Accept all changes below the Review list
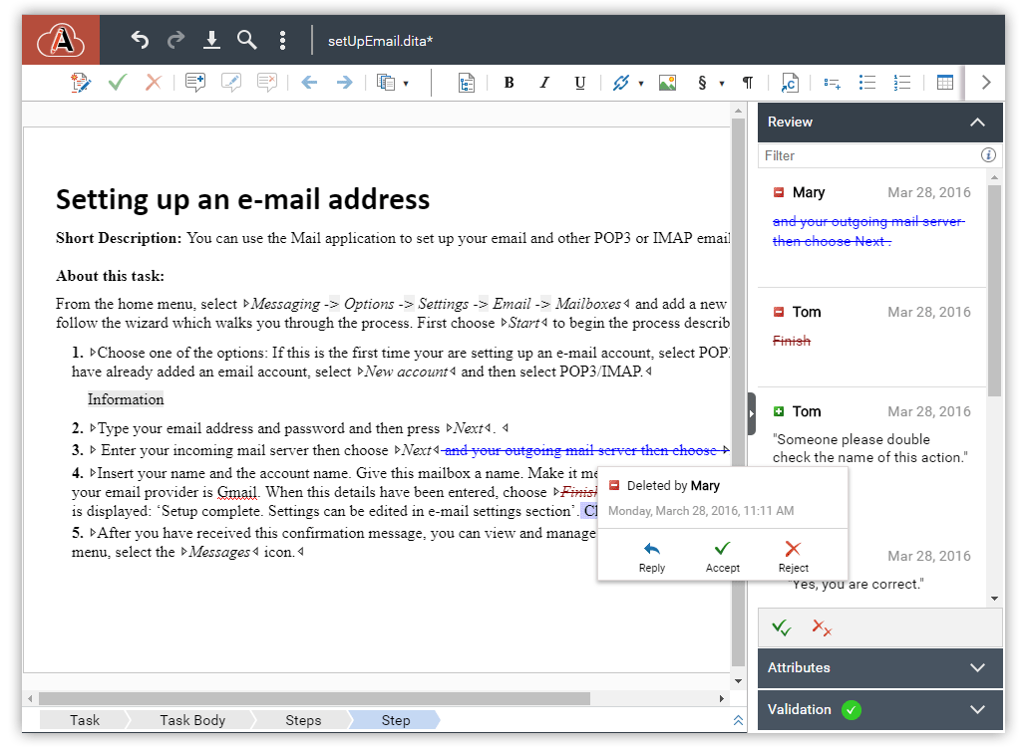 782,628
